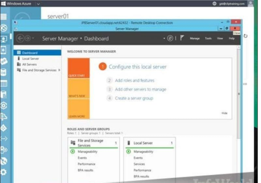The image size is (261, 183).
Task: Minimize the Server Manager window
Action: (x=221, y=28)
